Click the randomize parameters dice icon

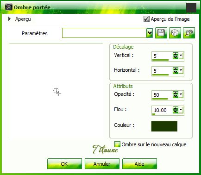[175, 33]
